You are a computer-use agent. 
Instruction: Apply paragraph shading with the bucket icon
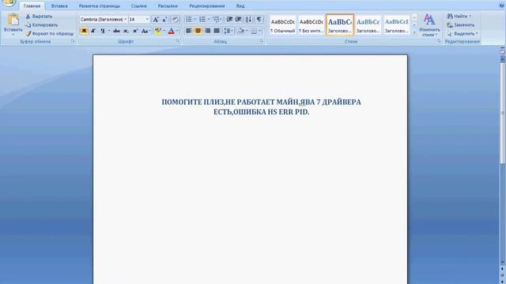tap(240, 31)
